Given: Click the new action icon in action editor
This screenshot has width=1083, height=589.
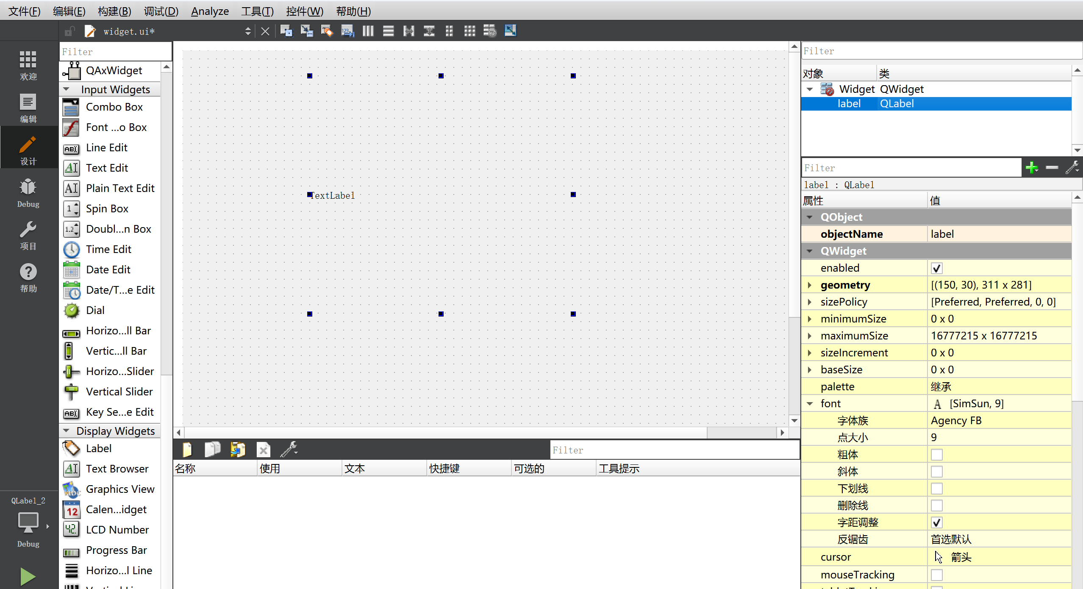Looking at the screenshot, I should click(187, 449).
